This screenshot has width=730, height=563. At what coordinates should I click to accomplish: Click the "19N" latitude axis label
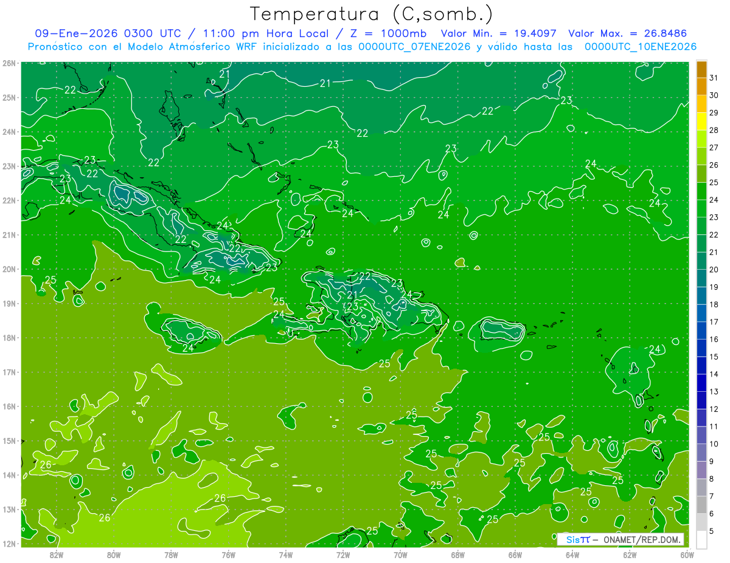coord(9,304)
